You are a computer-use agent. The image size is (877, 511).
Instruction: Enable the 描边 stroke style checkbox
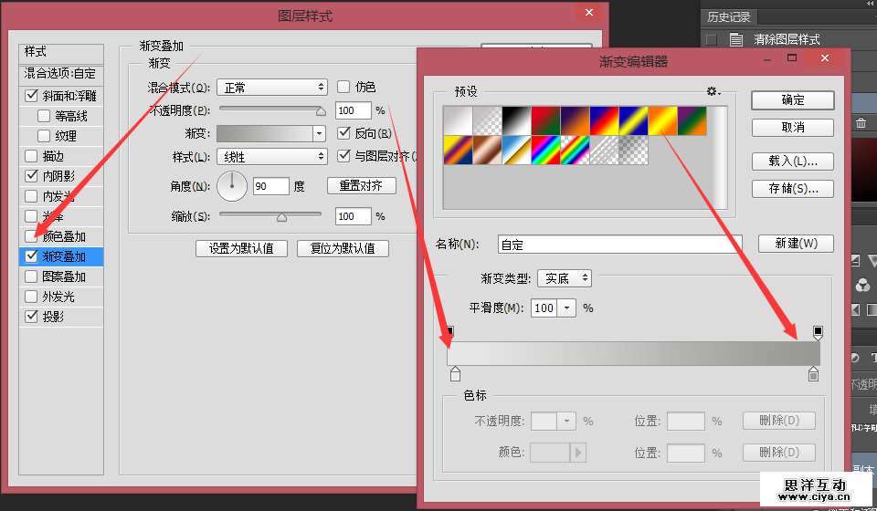click(32, 156)
